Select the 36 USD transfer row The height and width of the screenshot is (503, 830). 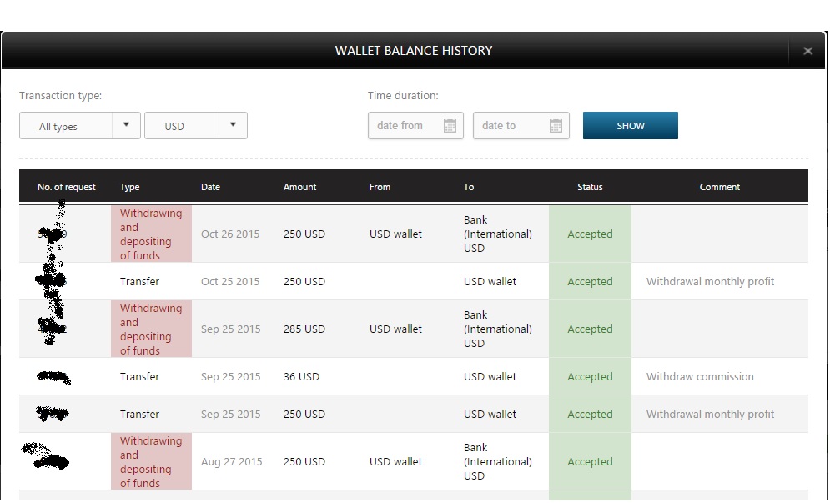coord(301,377)
